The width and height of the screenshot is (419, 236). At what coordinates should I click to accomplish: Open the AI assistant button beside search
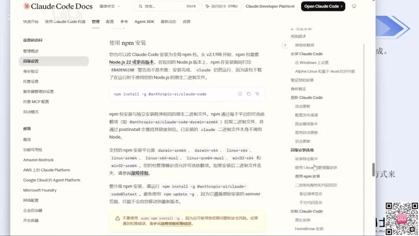(221, 6)
